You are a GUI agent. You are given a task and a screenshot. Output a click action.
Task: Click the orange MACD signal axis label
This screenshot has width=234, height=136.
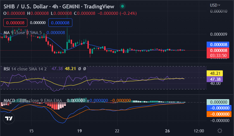click(219, 114)
